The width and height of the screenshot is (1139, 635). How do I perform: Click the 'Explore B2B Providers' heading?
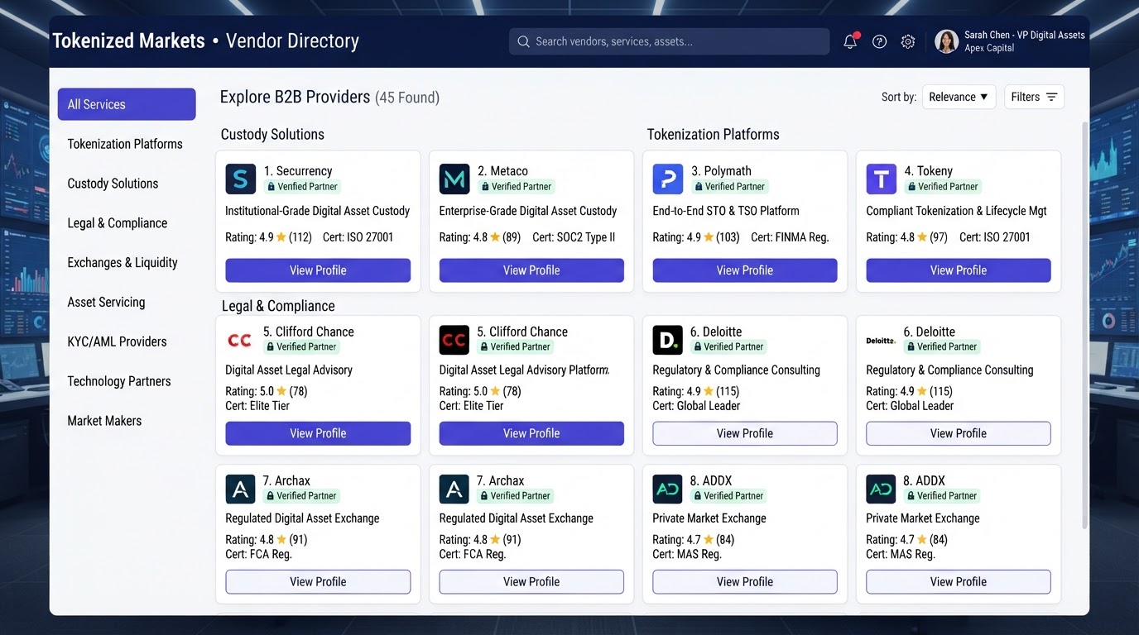pos(295,97)
